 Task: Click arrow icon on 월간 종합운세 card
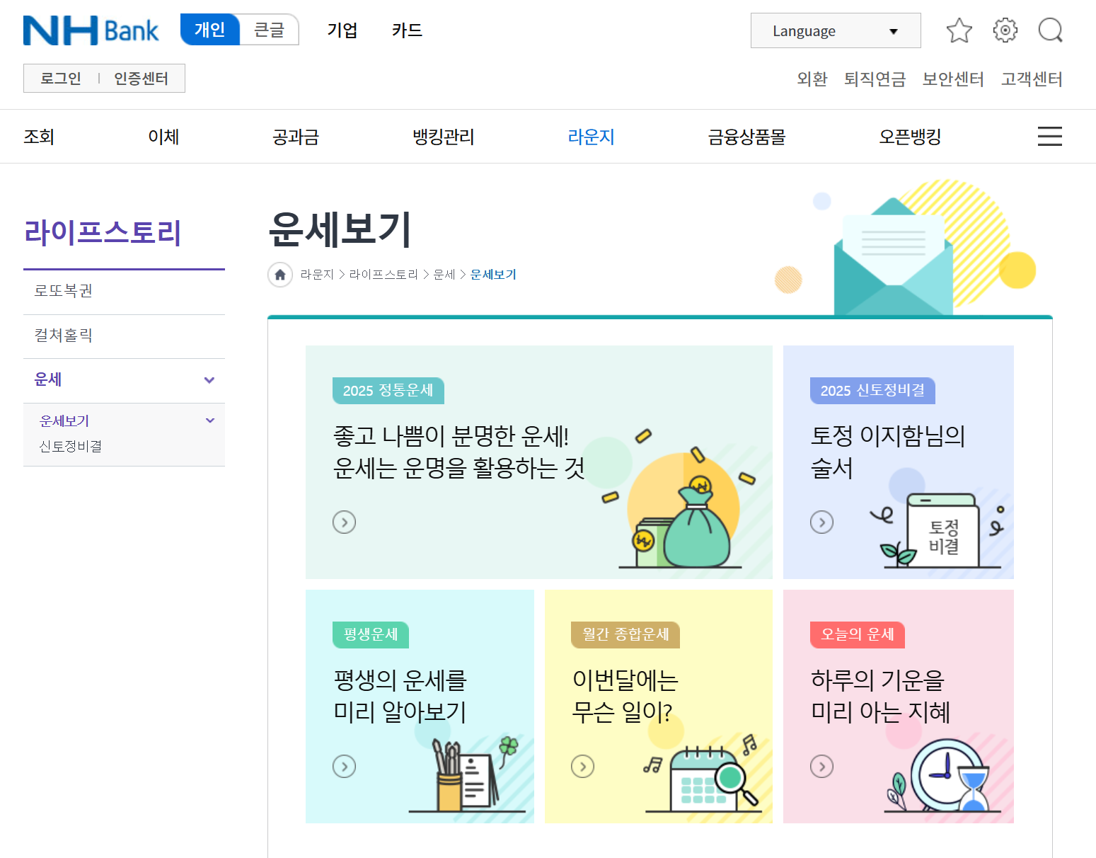point(583,767)
